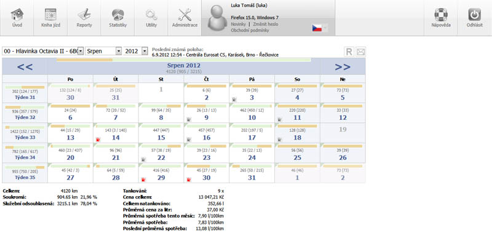492x233 pixels.
Task: Open the Úvod home icon
Action: coord(17,18)
